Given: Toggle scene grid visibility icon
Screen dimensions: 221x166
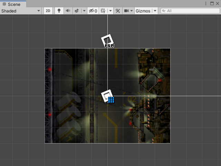Looking at the screenshot, I should point(103,11).
